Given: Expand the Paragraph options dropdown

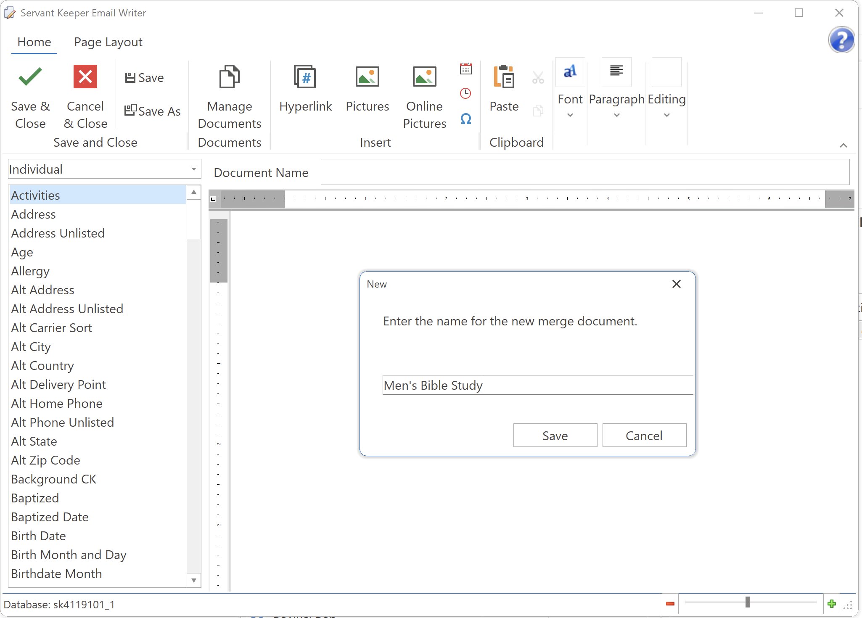Looking at the screenshot, I should point(616,114).
